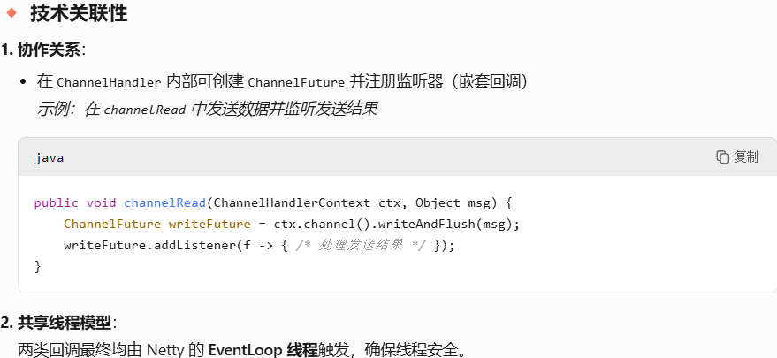Click the bold EventLoop 线程 text
777x358 pixels.
coord(263,349)
